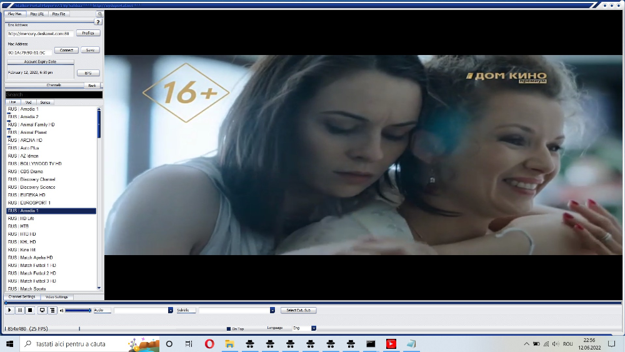Select channel RUS | Discovery Science

(51, 188)
